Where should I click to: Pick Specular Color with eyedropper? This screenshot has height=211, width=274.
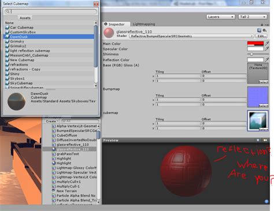[267, 49]
